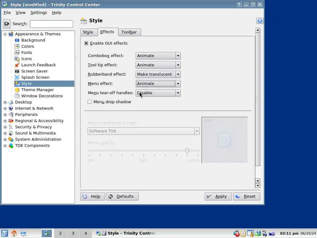
Task: Open the TDE menu launcher in the taskbar
Action: pyautogui.click(x=4, y=233)
